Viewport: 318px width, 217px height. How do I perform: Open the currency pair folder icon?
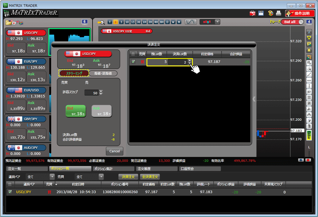(x=9, y=23)
